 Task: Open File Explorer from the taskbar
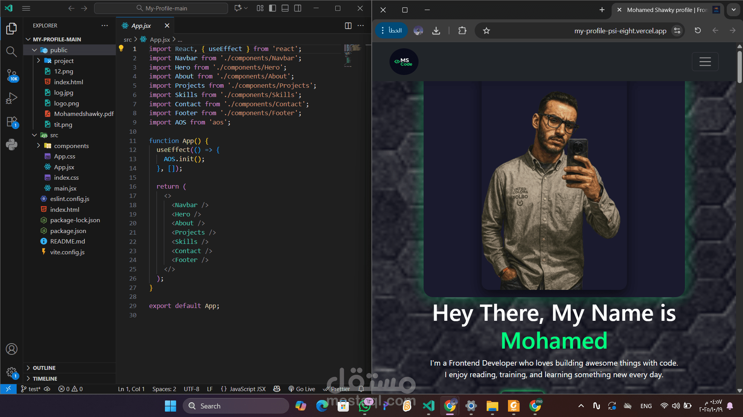point(492,406)
